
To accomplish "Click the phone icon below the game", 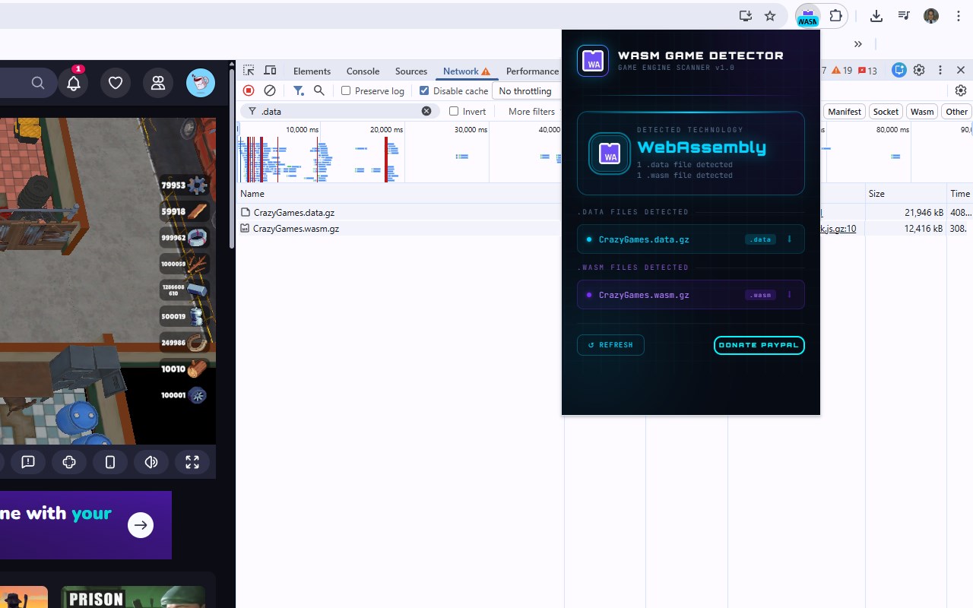I will pyautogui.click(x=110, y=462).
